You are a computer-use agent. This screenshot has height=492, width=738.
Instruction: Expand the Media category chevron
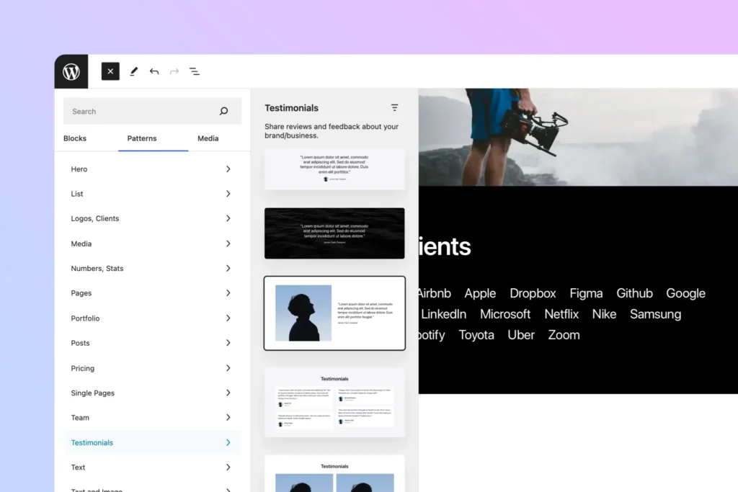click(228, 243)
